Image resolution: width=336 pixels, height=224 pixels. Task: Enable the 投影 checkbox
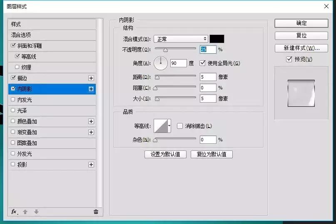[13, 164]
